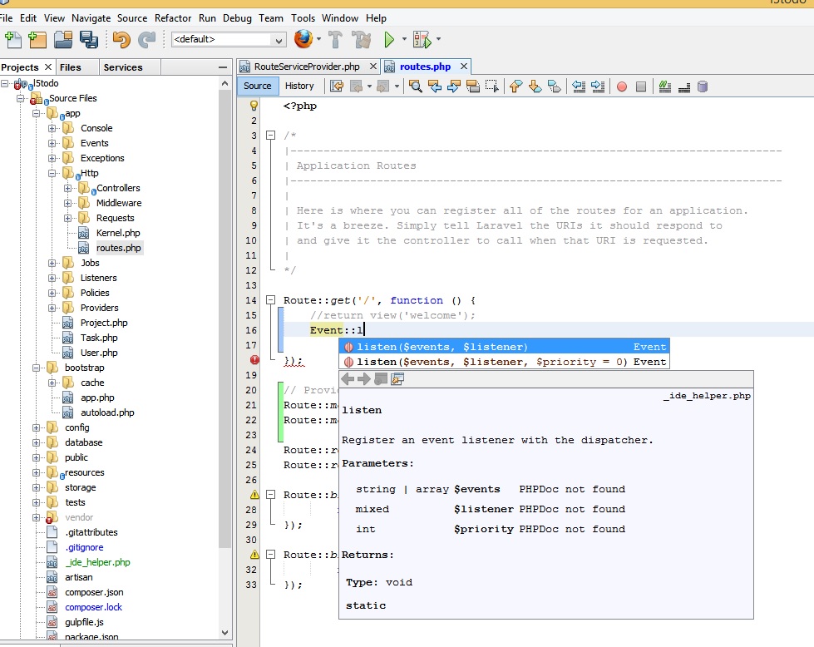Collapse comment fold on line 3

click(x=270, y=136)
